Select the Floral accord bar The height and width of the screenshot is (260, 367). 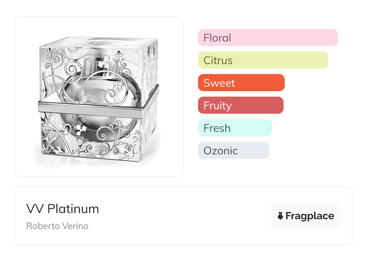(268, 38)
